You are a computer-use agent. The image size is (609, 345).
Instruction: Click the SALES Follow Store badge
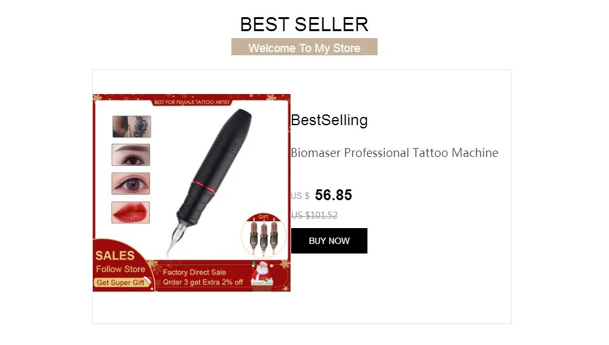[x=120, y=262]
